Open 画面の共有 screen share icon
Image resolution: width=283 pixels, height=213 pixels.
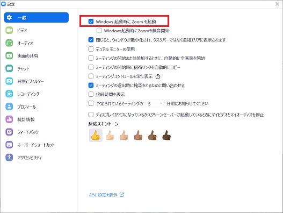[9, 56]
